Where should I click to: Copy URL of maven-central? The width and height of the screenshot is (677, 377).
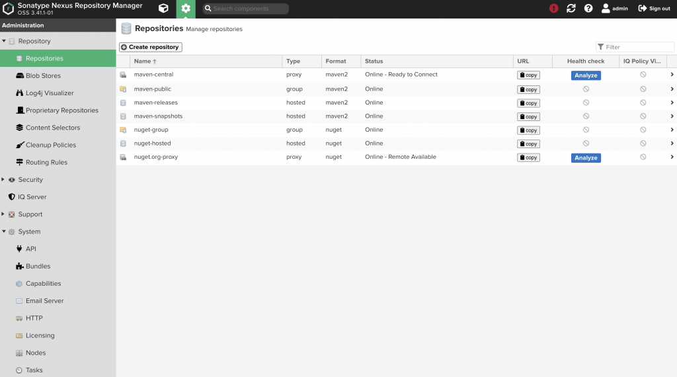(x=528, y=75)
